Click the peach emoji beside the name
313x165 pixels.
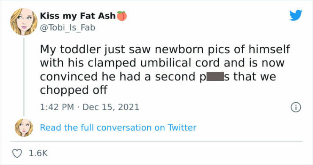[x=122, y=16]
